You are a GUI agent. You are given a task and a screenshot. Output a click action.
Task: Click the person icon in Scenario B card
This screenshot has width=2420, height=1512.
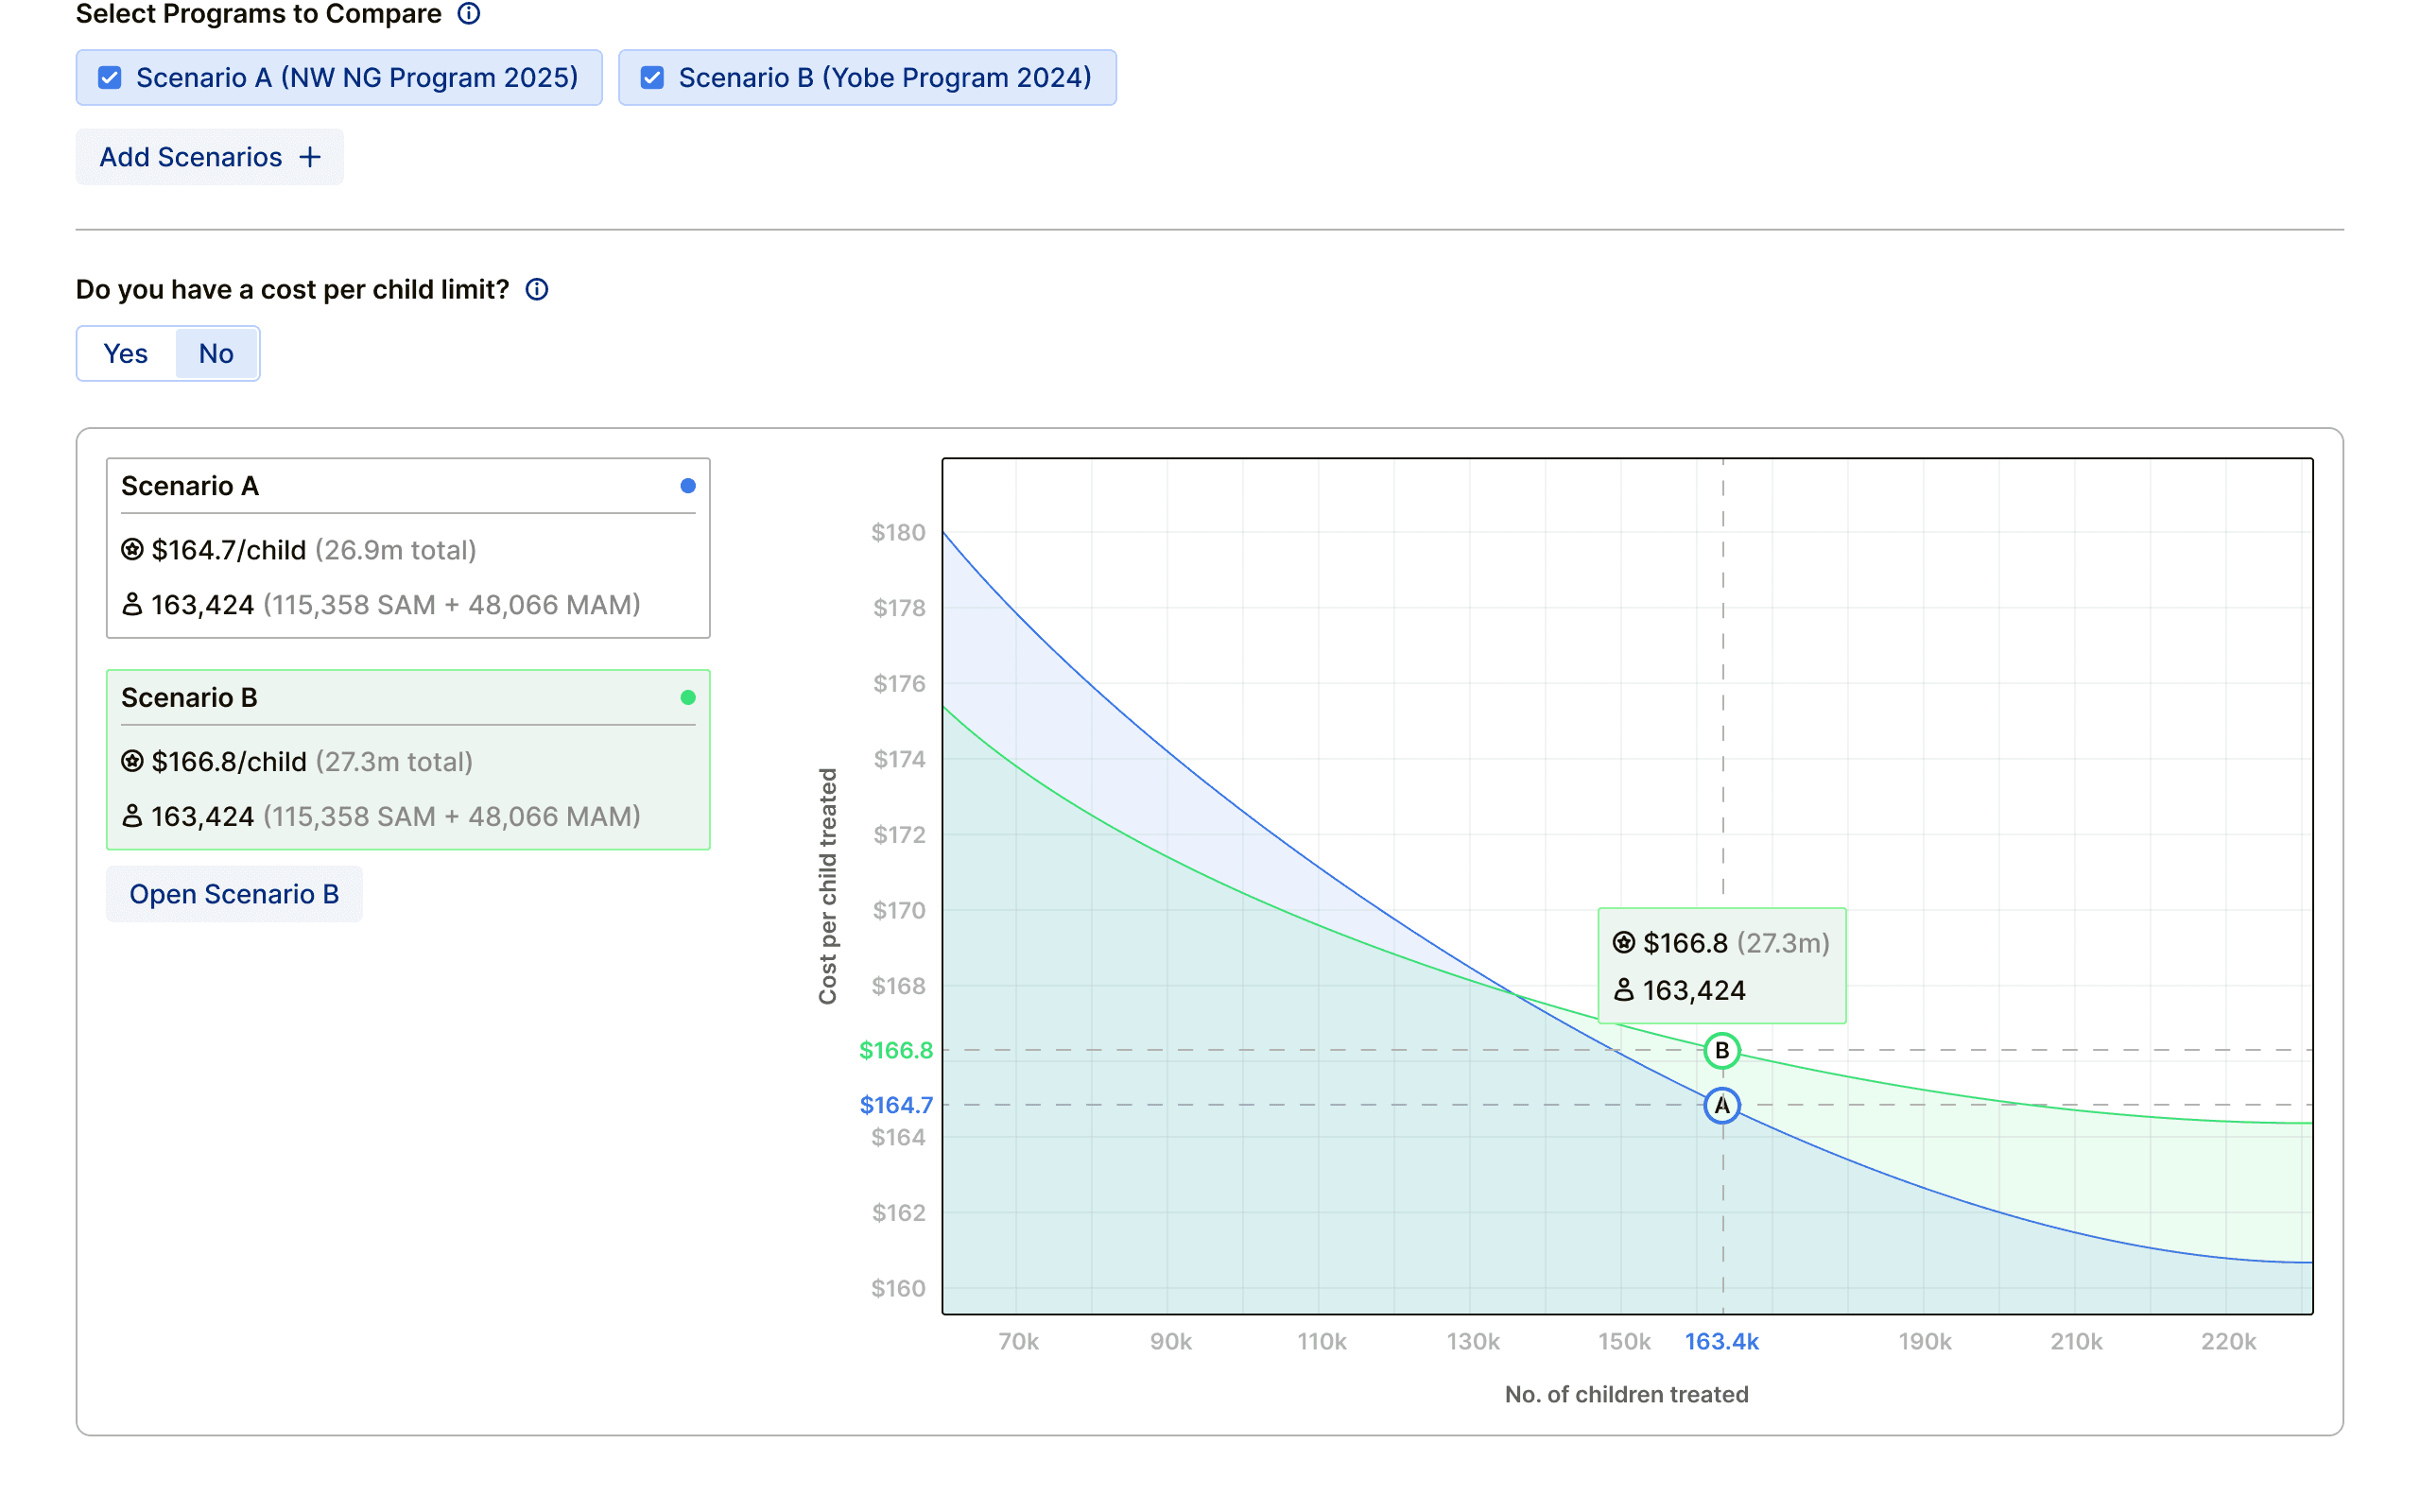point(132,816)
